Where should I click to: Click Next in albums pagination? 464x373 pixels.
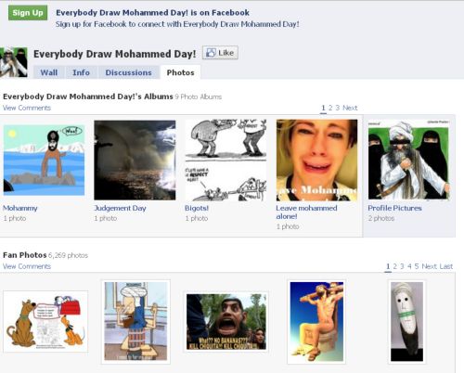[350, 108]
